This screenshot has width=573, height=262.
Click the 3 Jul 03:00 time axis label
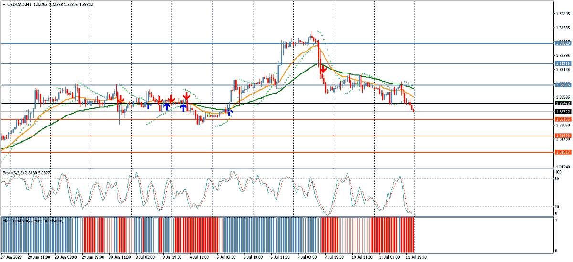pos(146,256)
